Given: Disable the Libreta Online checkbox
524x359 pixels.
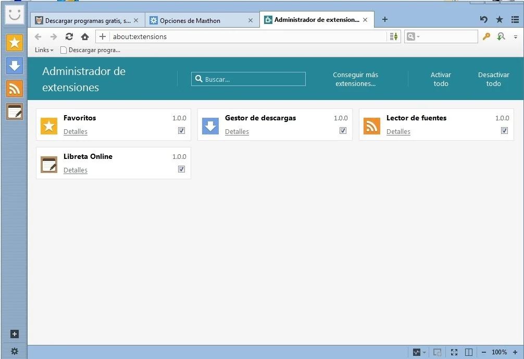Looking at the screenshot, I should click(x=181, y=169).
